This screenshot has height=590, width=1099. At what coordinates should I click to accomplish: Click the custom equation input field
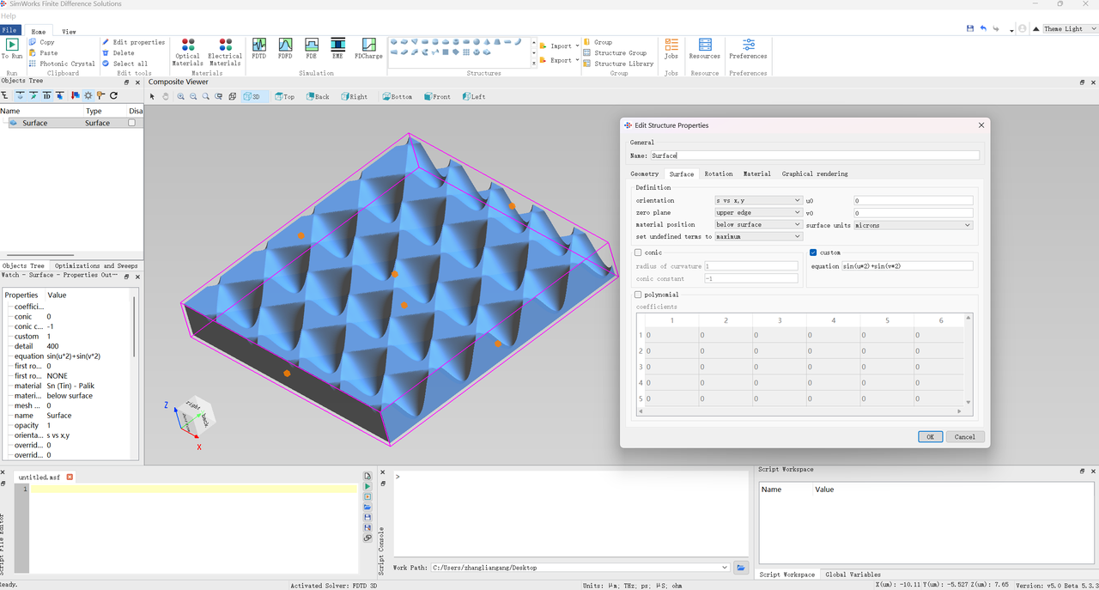pyautogui.click(x=907, y=266)
